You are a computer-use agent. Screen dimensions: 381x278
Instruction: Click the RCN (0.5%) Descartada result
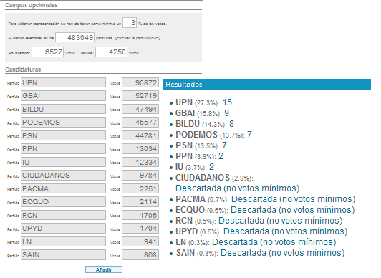[x=259, y=221]
